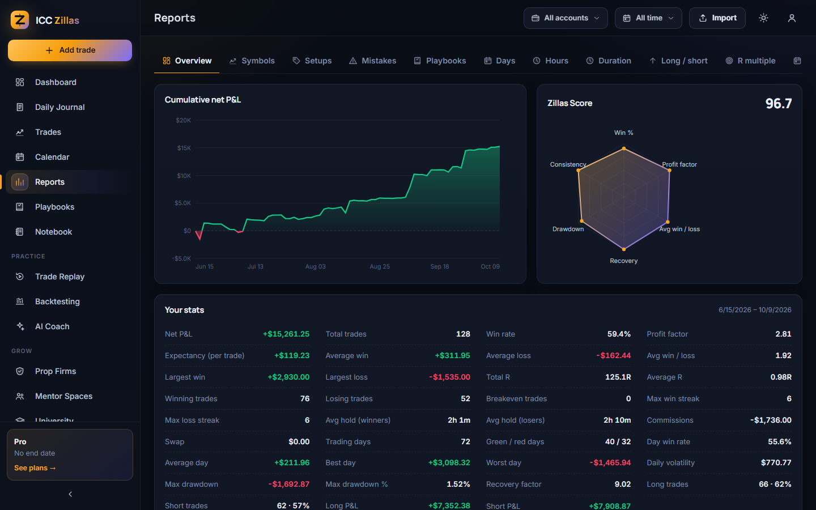Select the Long / short tab
The image size is (816, 510).
coord(678,61)
